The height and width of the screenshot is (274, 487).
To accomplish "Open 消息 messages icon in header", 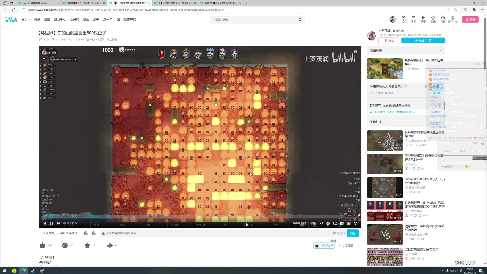I will [413, 19].
